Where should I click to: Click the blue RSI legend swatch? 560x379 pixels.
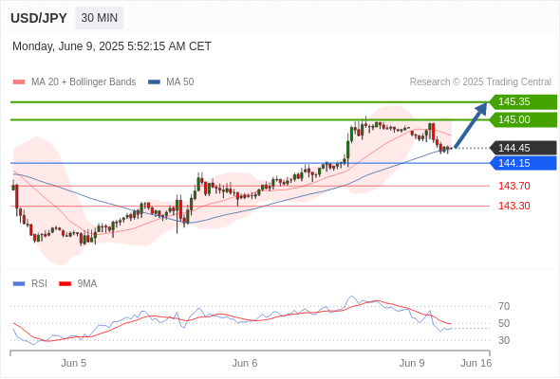[x=19, y=284]
